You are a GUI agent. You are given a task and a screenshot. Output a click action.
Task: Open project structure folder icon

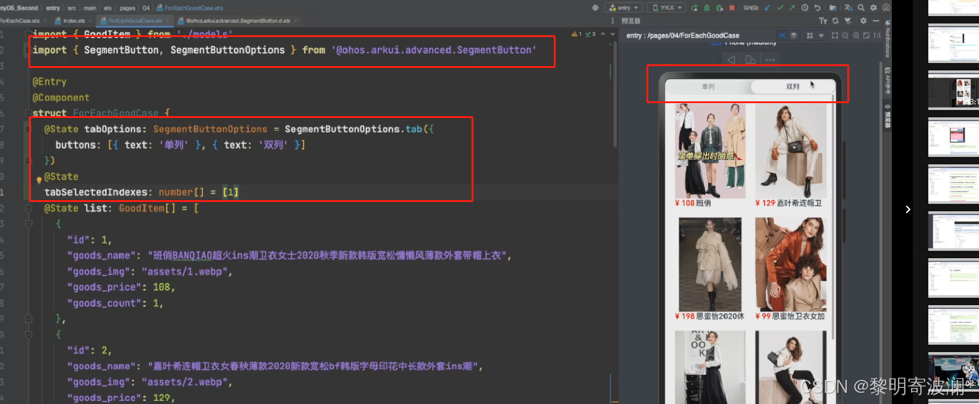[833, 8]
